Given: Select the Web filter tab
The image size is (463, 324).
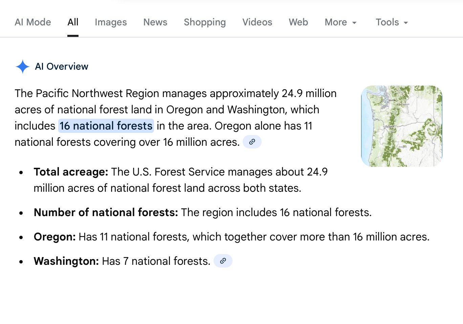Looking at the screenshot, I should click(x=298, y=22).
